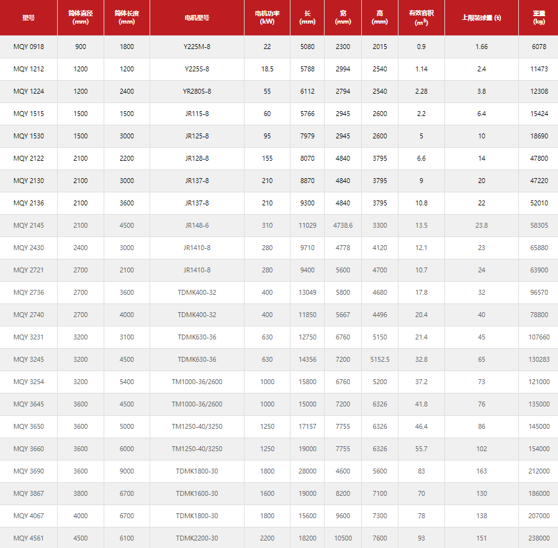Select motor model Y225M-8 cell
The height and width of the screenshot is (548, 558).
197,47
